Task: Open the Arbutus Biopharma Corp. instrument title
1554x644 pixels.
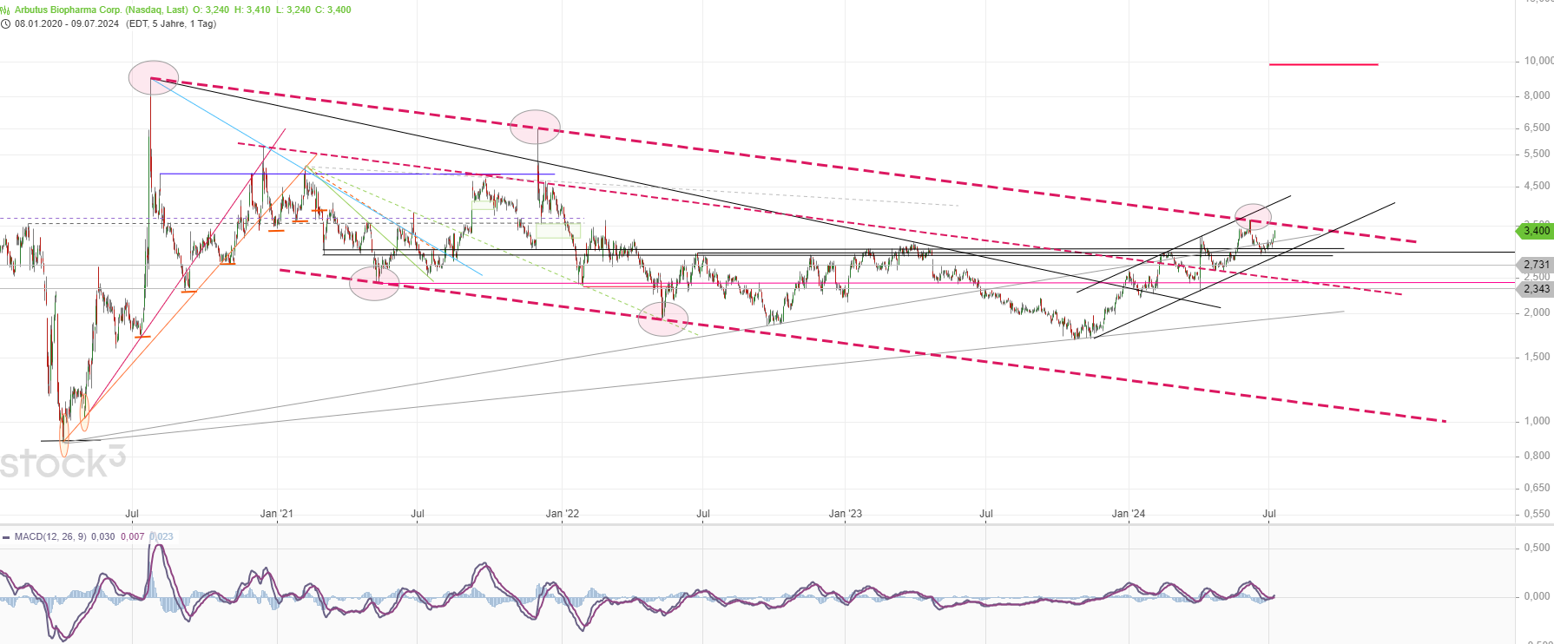Action: (x=101, y=10)
